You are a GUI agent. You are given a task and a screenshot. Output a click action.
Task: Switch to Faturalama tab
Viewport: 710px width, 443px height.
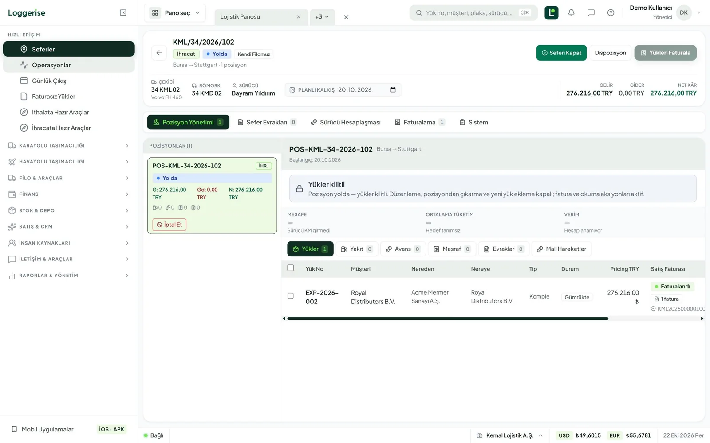coord(420,122)
